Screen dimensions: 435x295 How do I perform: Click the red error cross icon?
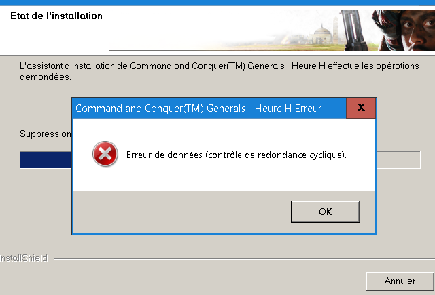(105, 154)
